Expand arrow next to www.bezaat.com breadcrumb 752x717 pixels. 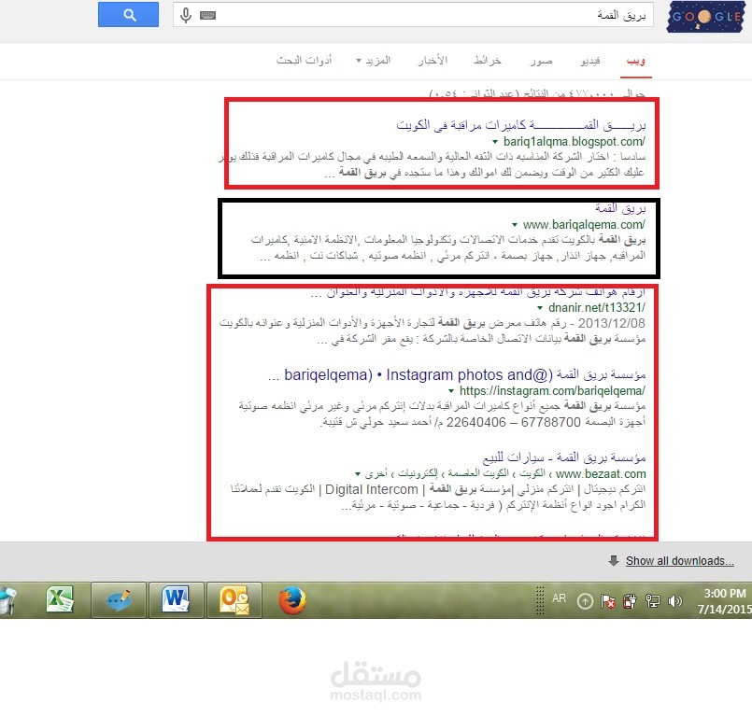[358, 474]
